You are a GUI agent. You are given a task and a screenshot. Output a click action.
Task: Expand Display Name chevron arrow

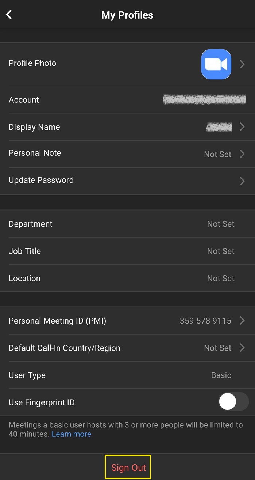(242, 127)
